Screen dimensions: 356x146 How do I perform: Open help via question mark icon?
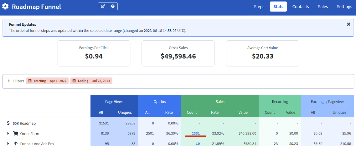point(113,6)
